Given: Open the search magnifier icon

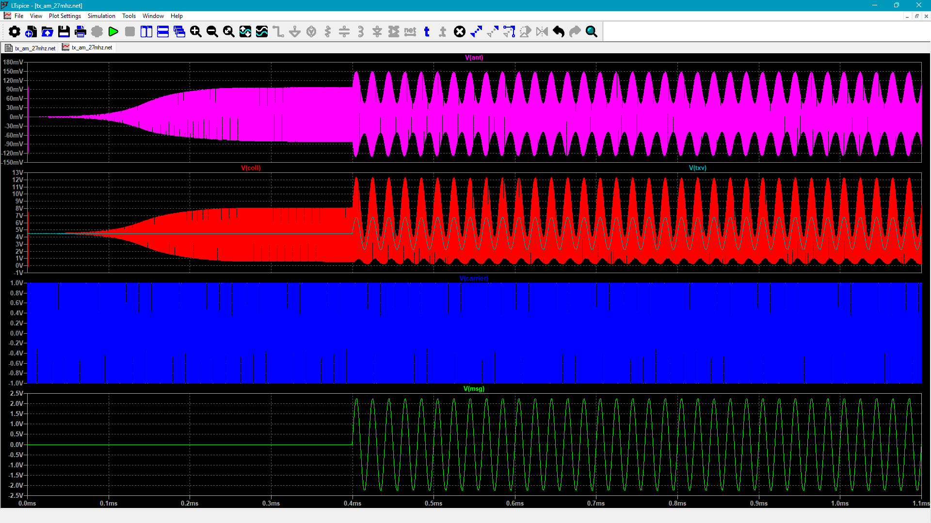Looking at the screenshot, I should [592, 32].
